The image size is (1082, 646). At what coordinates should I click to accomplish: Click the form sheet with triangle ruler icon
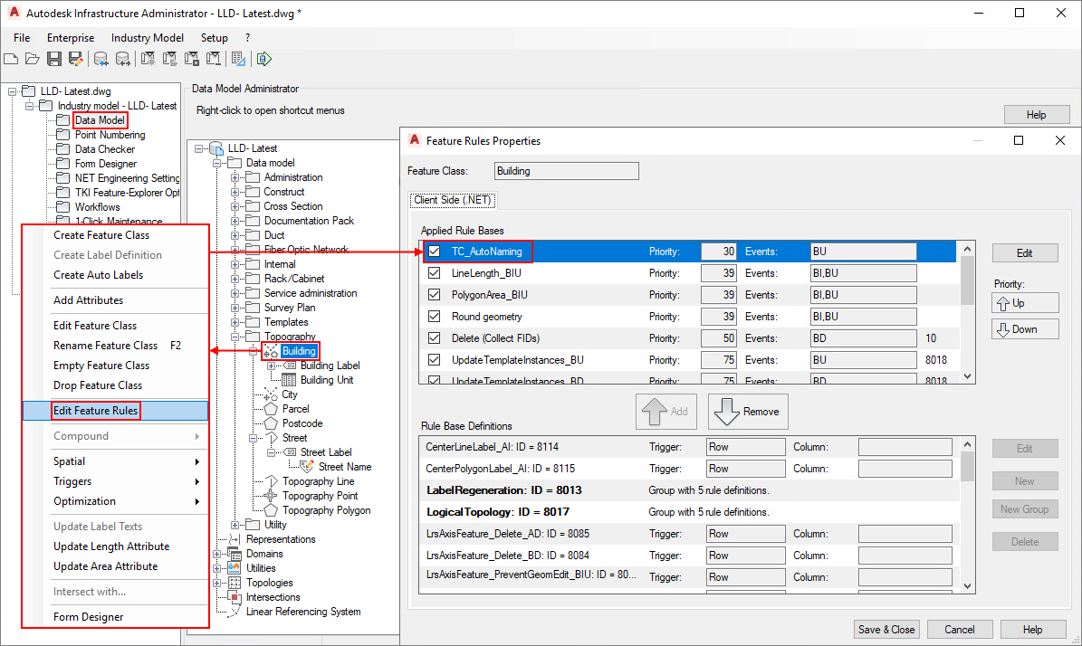pos(238,60)
